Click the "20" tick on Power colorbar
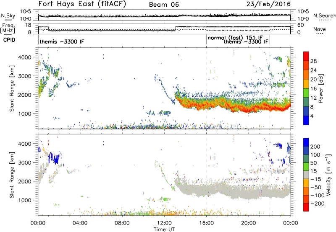 (313, 80)
